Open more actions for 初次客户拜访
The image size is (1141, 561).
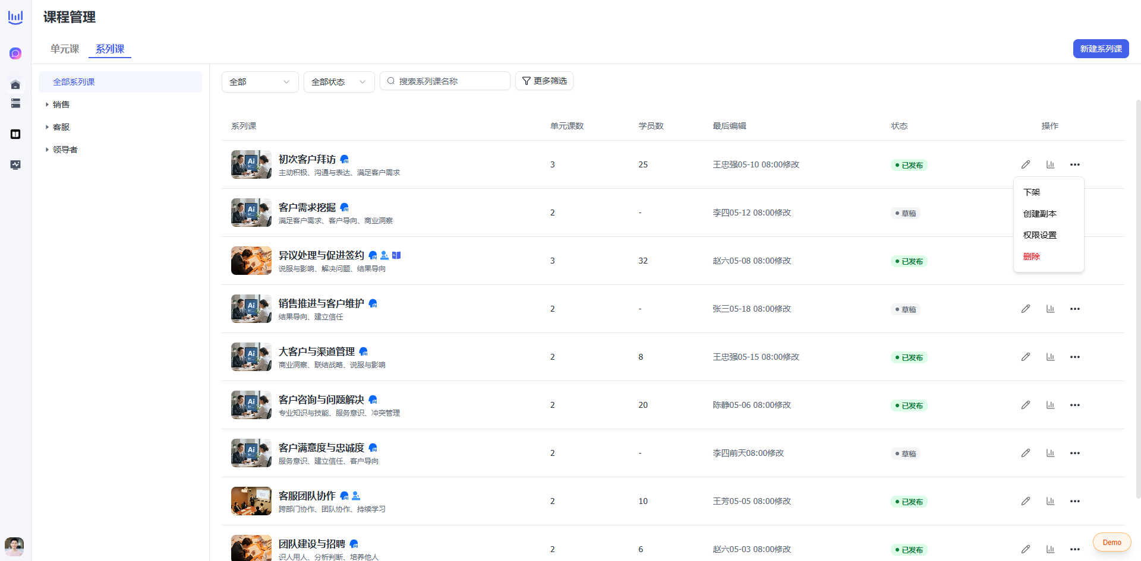tap(1075, 164)
